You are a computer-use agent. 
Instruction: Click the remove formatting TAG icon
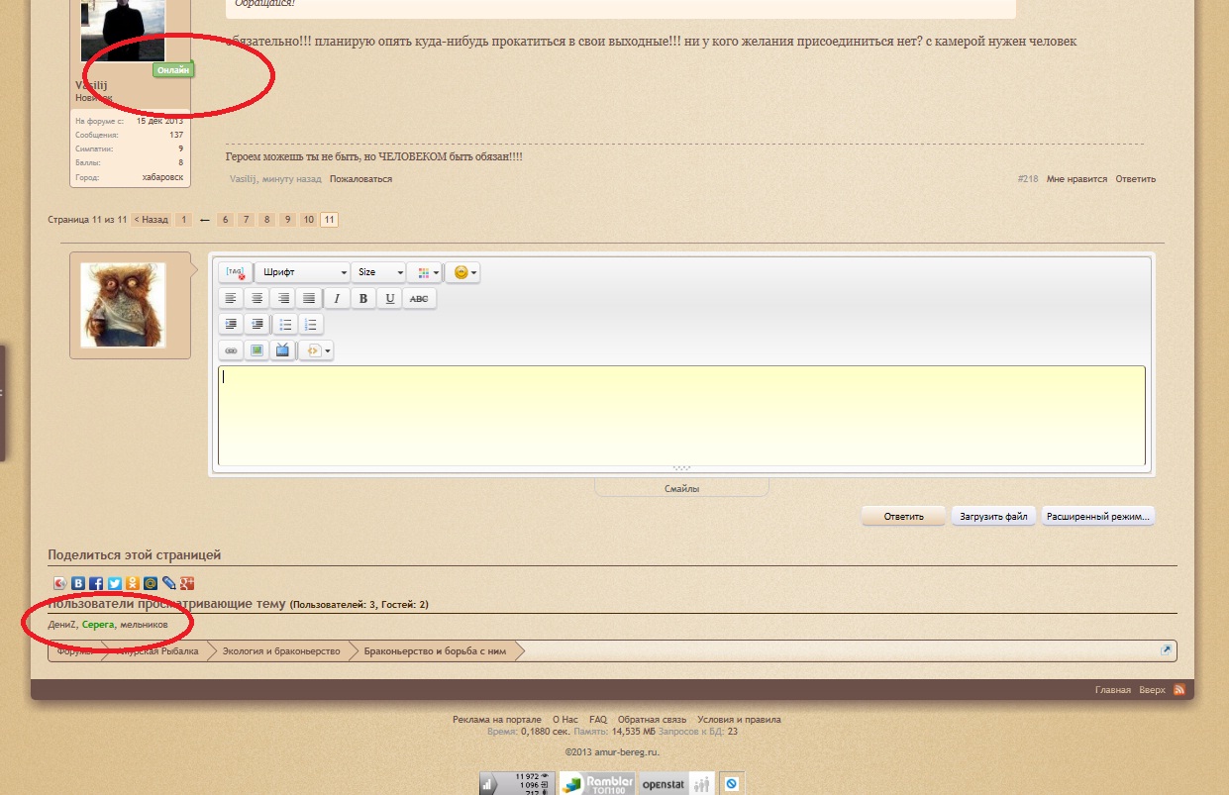(235, 272)
